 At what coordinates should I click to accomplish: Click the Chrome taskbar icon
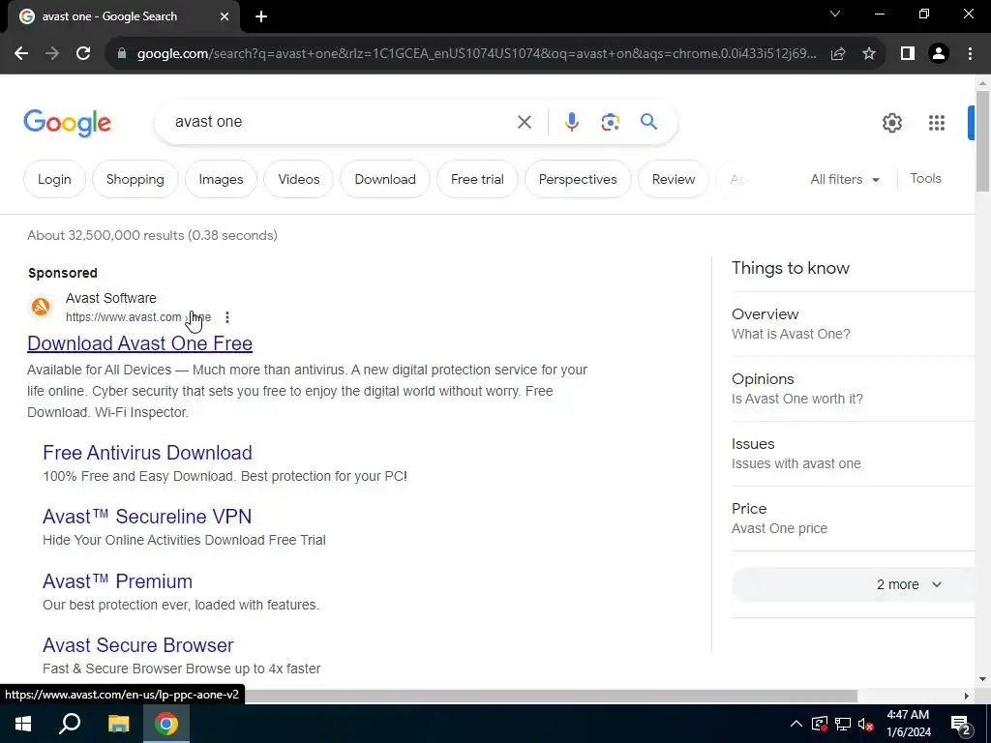pyautogui.click(x=166, y=724)
